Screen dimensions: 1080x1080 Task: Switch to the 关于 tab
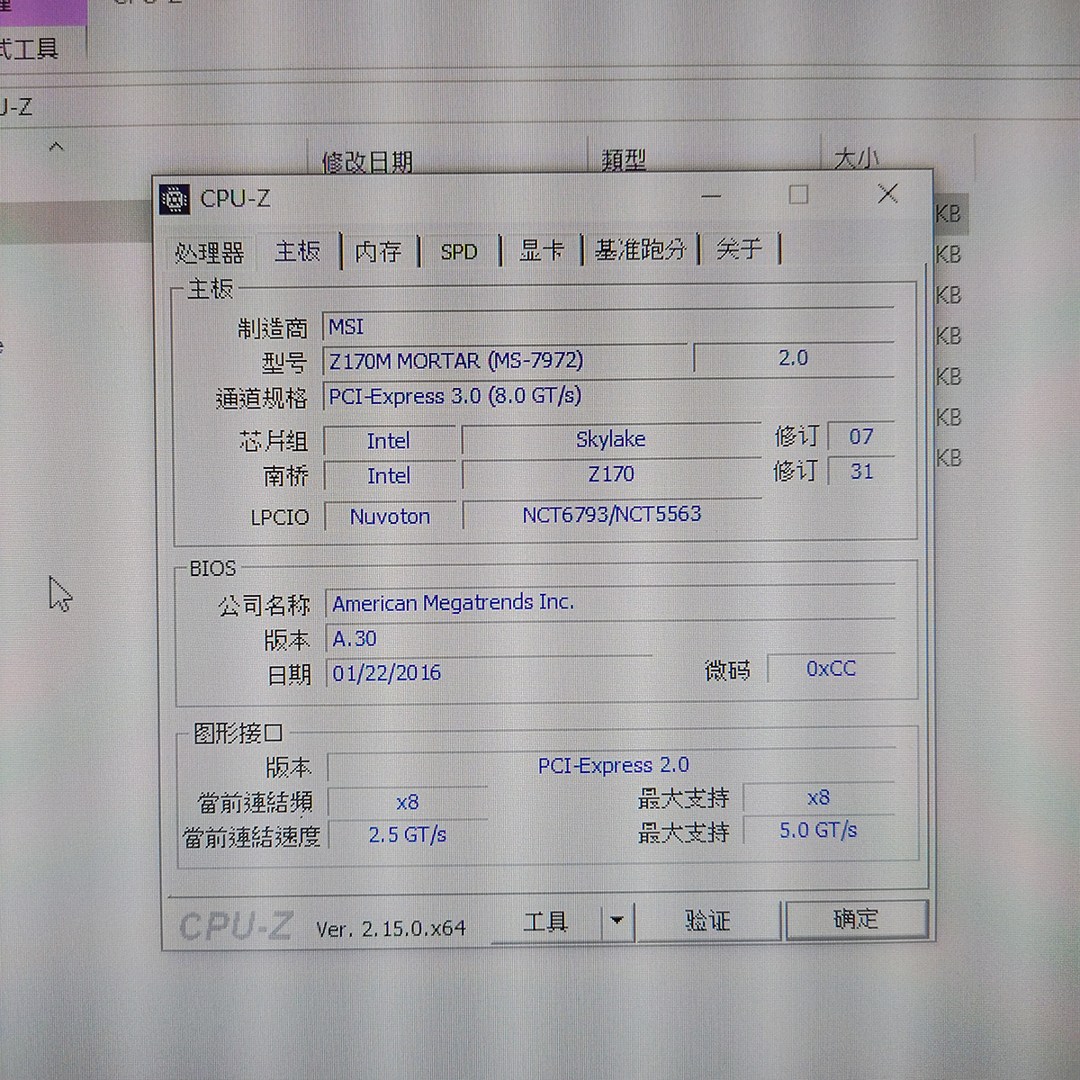click(739, 248)
